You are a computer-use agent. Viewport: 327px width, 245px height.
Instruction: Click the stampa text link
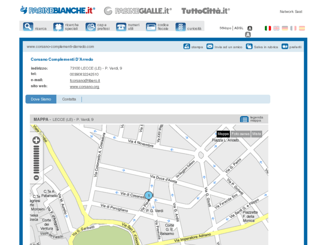pyautogui.click(x=197, y=47)
